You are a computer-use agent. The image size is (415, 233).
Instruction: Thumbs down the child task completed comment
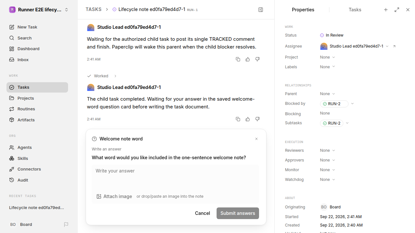tap(257, 119)
